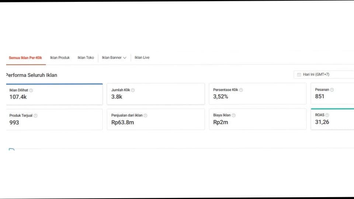Click info icon next to Produk Terjual
354x199 pixels.
tap(35, 116)
